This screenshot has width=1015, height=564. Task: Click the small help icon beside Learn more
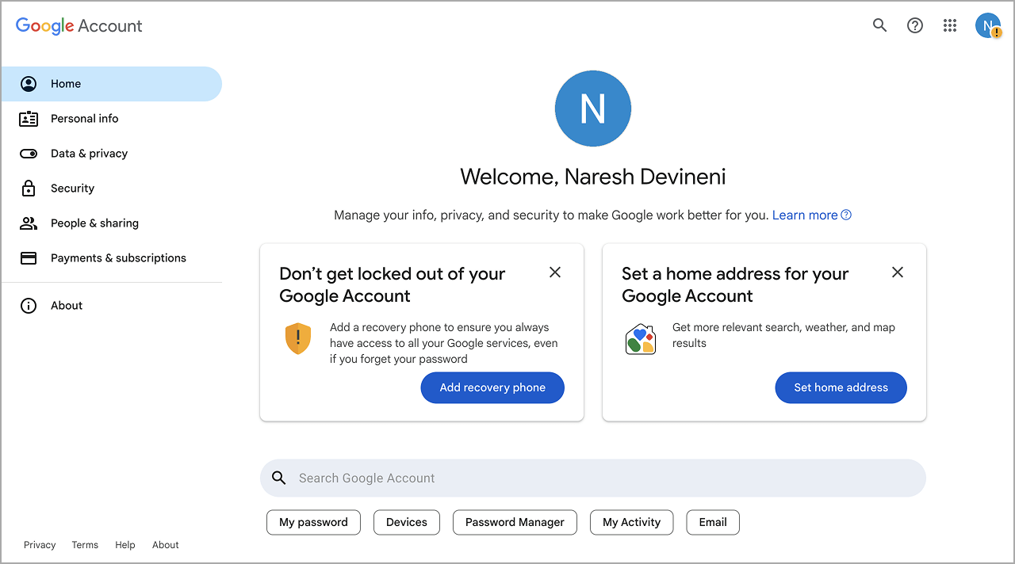pos(846,215)
